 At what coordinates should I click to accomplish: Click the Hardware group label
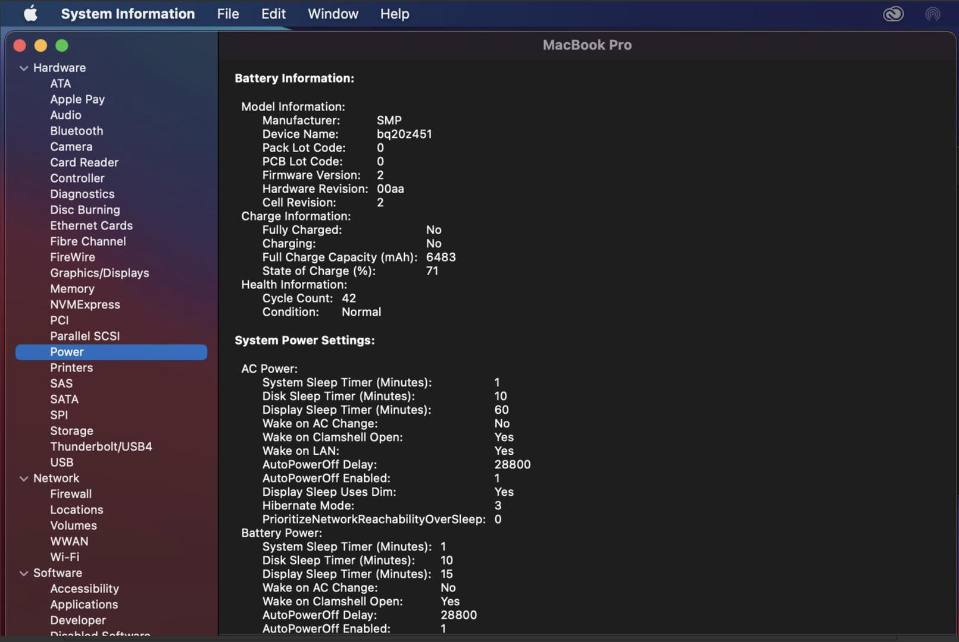coord(60,68)
